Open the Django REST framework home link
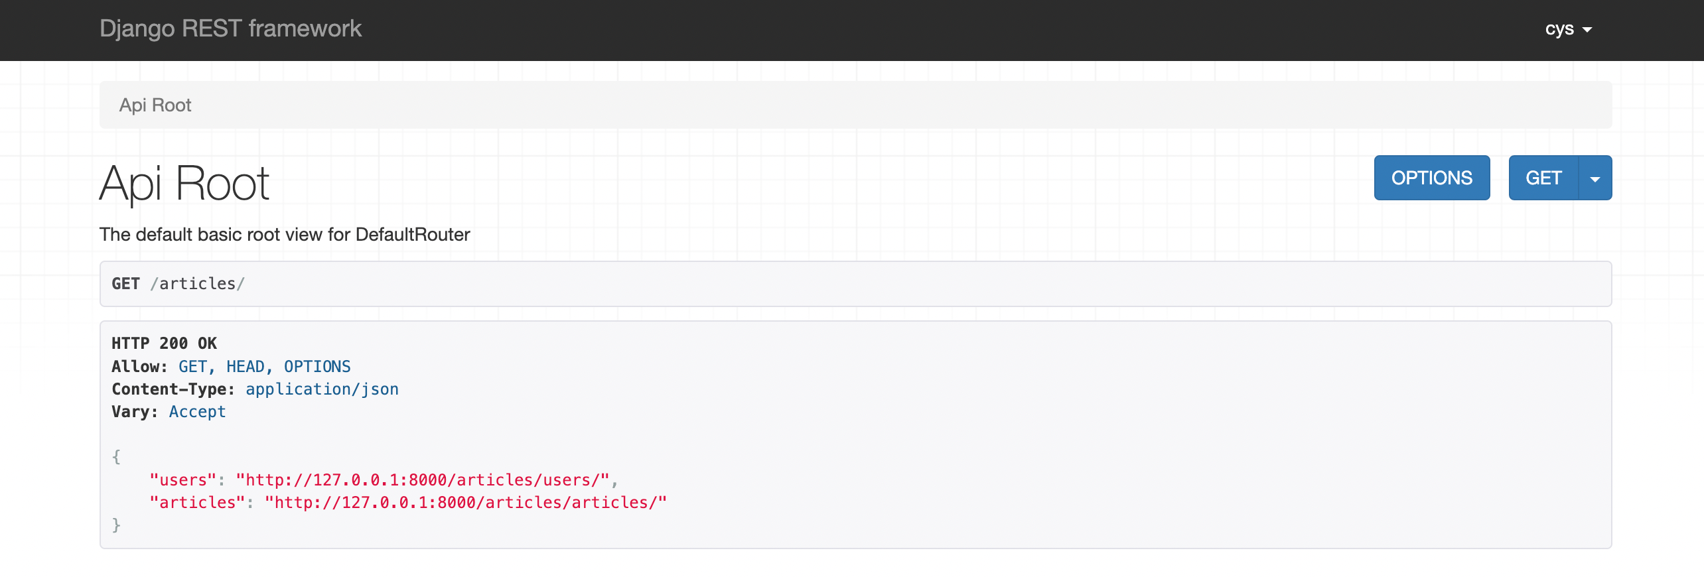The height and width of the screenshot is (577, 1704). [x=230, y=29]
